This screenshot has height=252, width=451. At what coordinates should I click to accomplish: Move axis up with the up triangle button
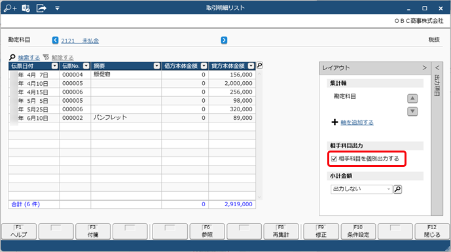[x=412, y=98]
